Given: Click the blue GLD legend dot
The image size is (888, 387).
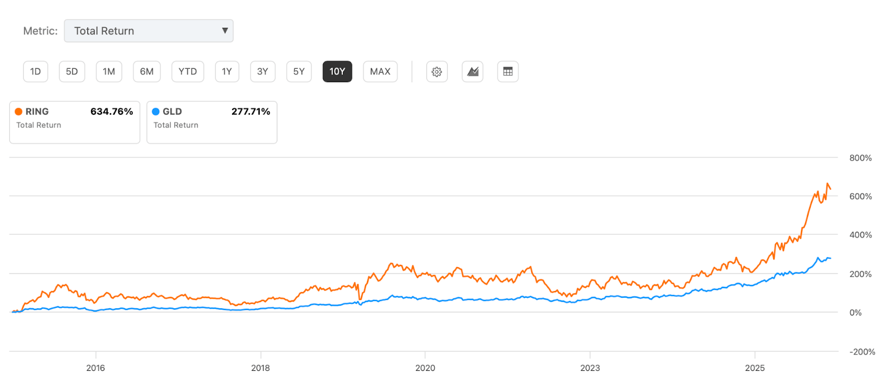Looking at the screenshot, I should pyautogui.click(x=156, y=111).
